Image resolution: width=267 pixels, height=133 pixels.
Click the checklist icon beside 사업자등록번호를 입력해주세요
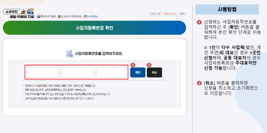[x=69, y=53]
